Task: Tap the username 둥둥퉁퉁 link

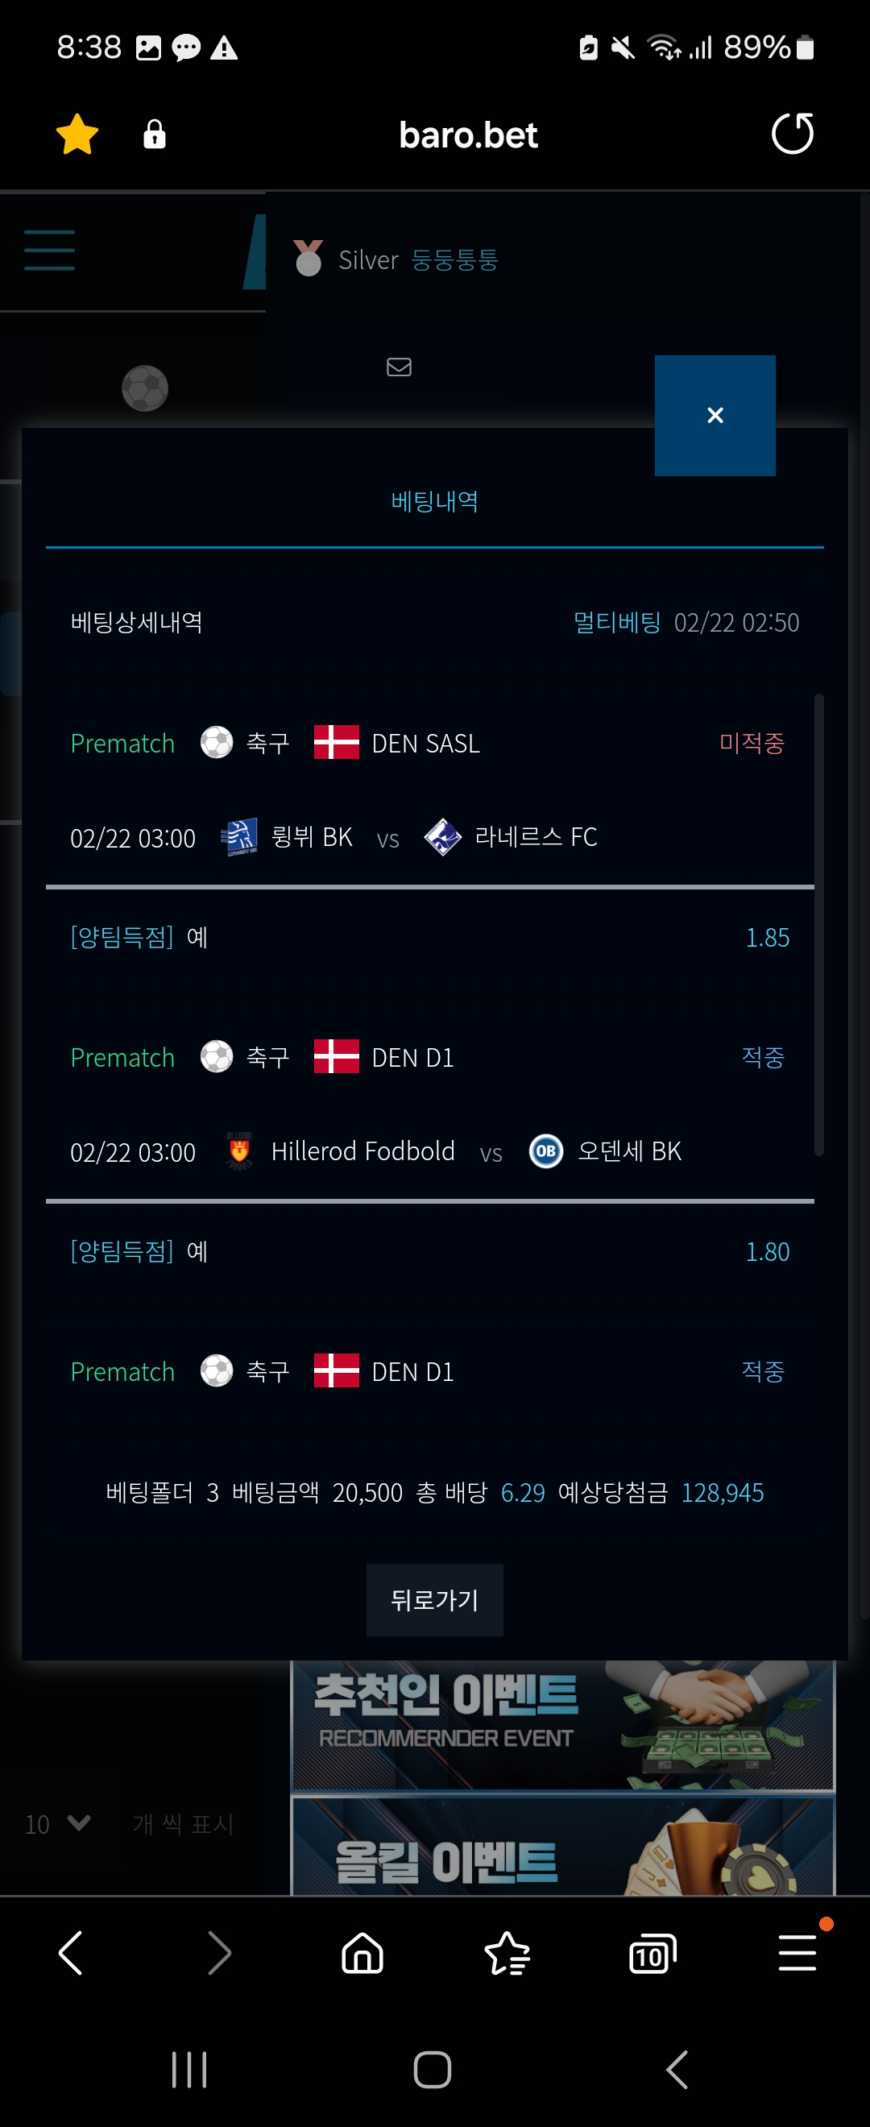Action: coord(455,260)
